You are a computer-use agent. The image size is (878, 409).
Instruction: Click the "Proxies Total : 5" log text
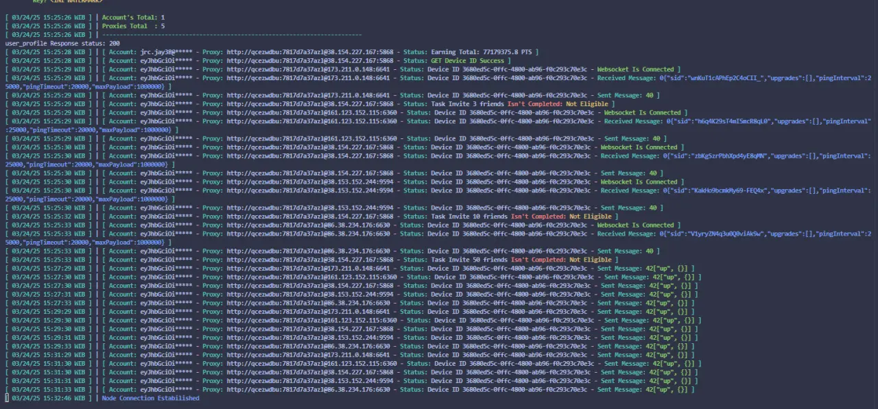point(133,25)
